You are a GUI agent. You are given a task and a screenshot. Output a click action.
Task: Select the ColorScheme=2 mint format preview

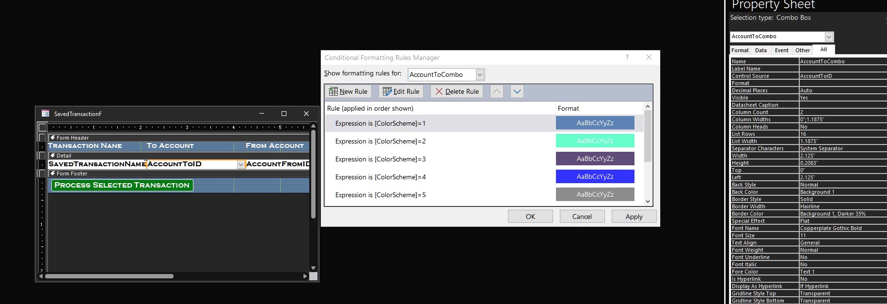(595, 141)
